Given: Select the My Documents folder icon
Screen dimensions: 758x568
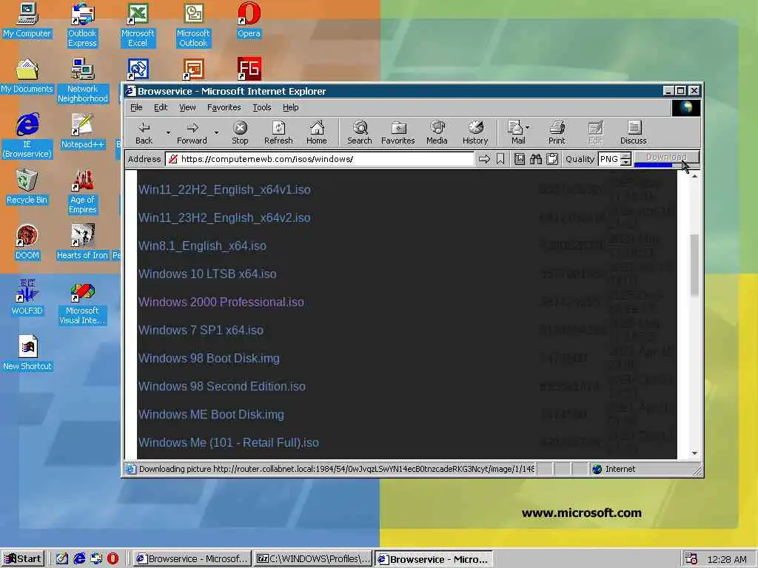Looking at the screenshot, I should click(x=27, y=75).
